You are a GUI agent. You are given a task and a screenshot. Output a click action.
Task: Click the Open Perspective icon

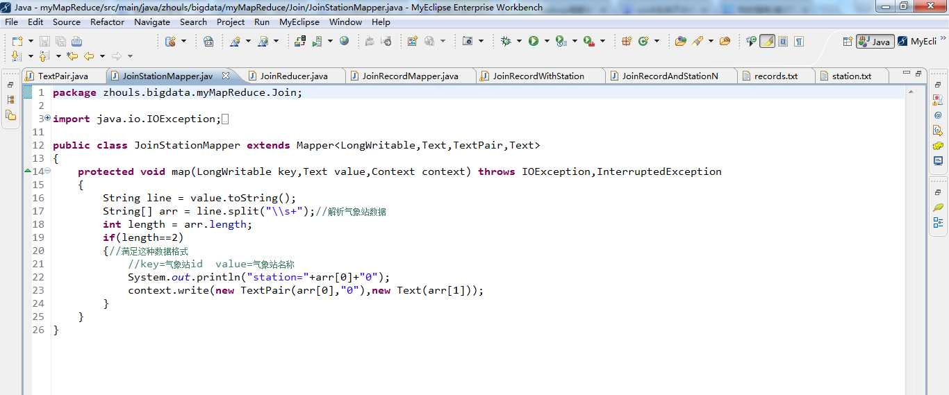848,41
